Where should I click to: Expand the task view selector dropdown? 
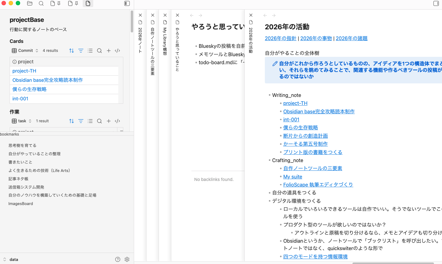pos(22,121)
